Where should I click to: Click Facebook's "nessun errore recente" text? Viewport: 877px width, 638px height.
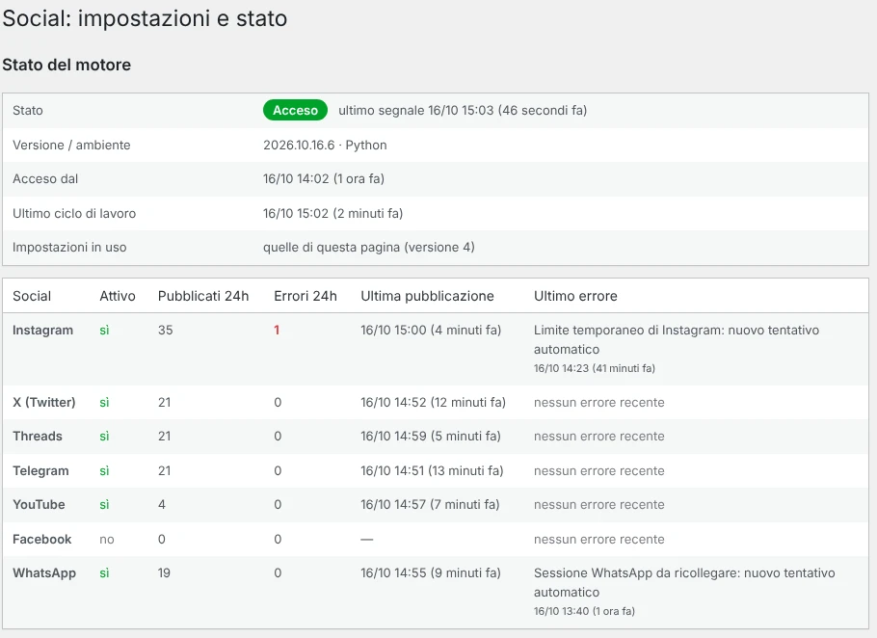pyautogui.click(x=599, y=539)
